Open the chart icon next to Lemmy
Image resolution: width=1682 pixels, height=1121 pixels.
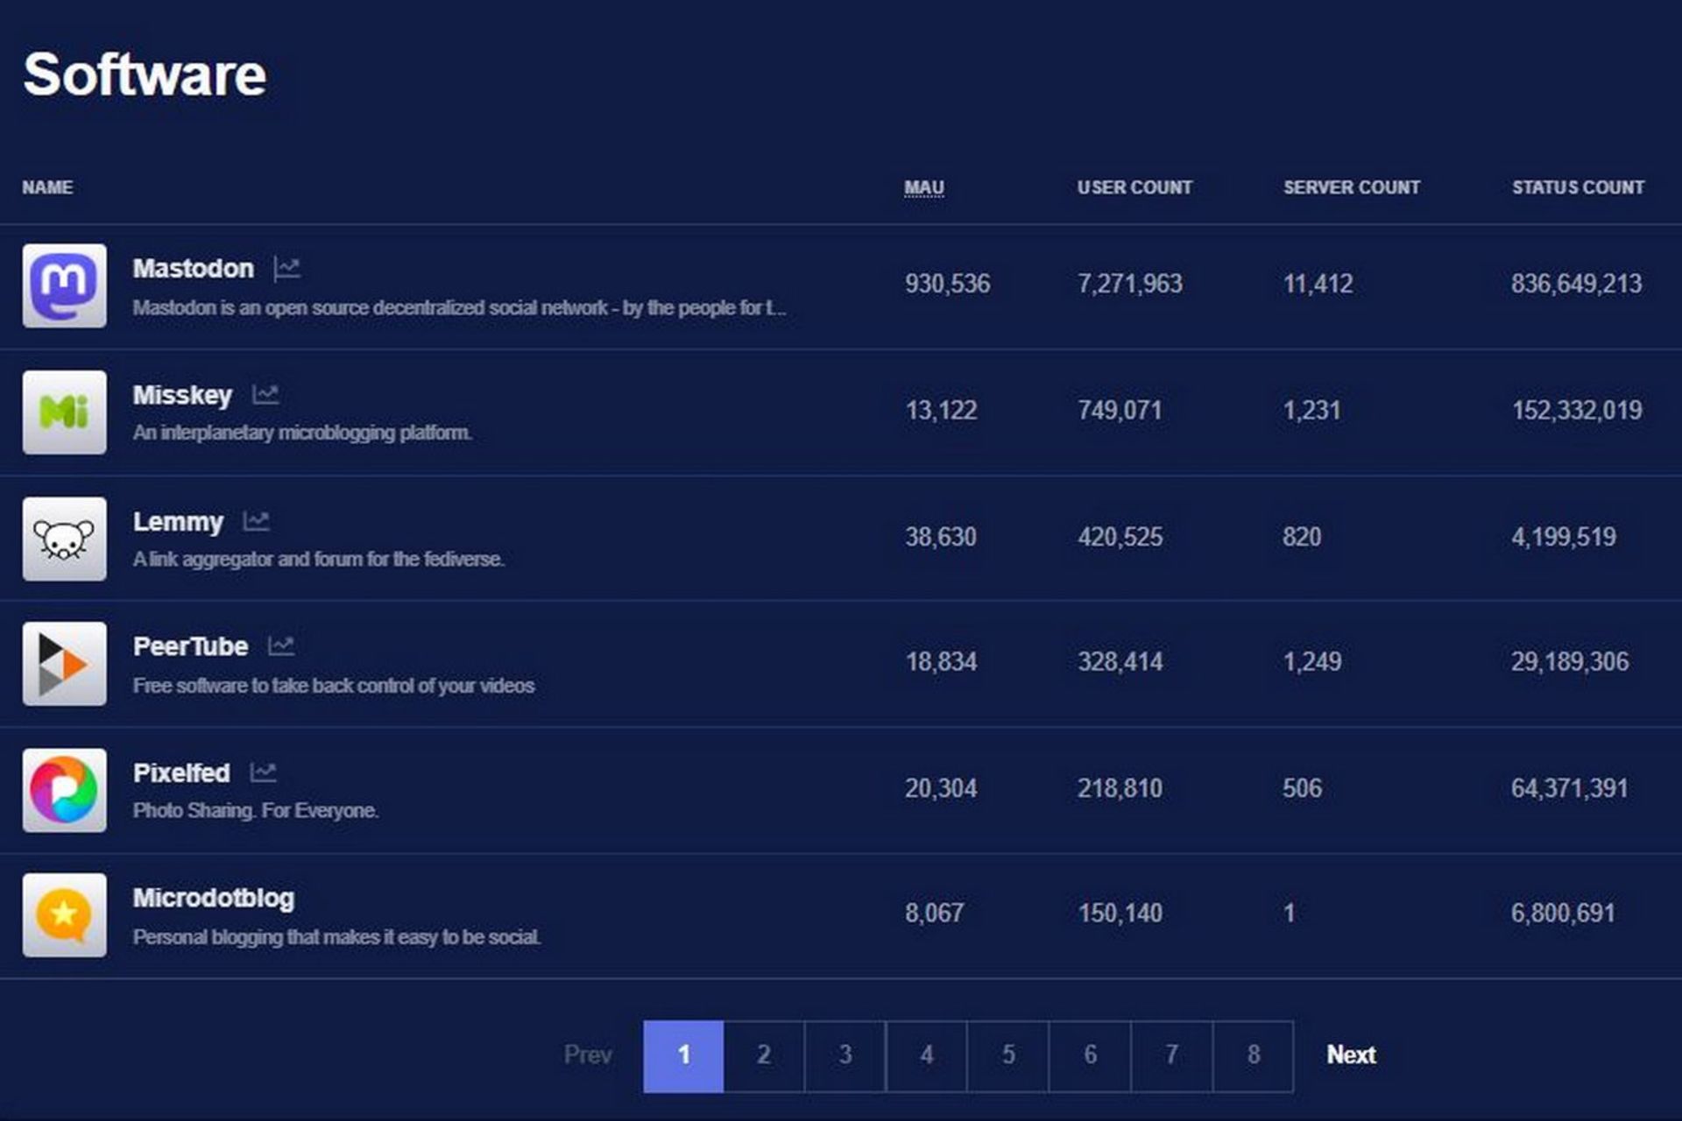(256, 521)
